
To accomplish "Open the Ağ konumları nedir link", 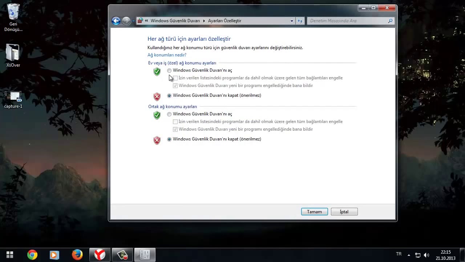I will [x=167, y=55].
